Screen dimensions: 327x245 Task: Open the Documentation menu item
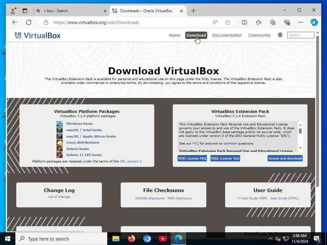(227, 35)
